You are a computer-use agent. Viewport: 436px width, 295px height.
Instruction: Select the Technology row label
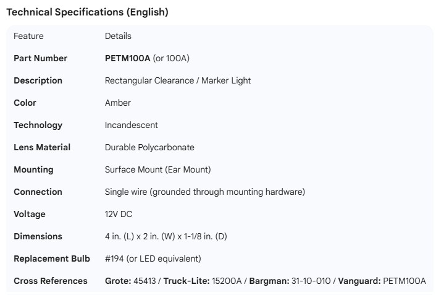pyautogui.click(x=38, y=125)
